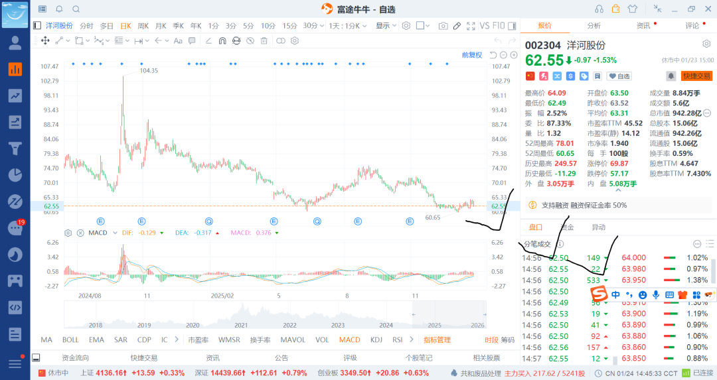Close the MACD indicator with the X circle
Screen dimensions: 717x380
(80, 233)
